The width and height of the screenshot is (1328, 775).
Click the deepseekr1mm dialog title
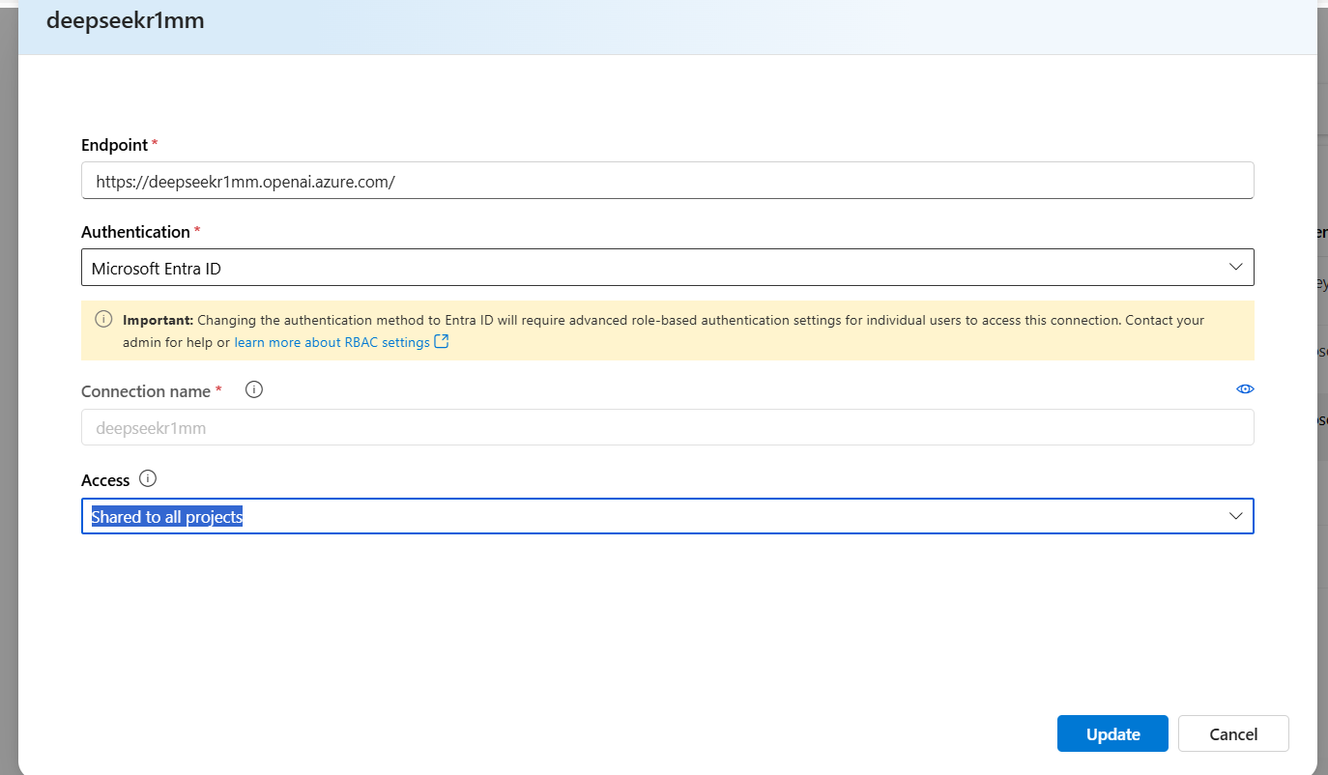125,20
